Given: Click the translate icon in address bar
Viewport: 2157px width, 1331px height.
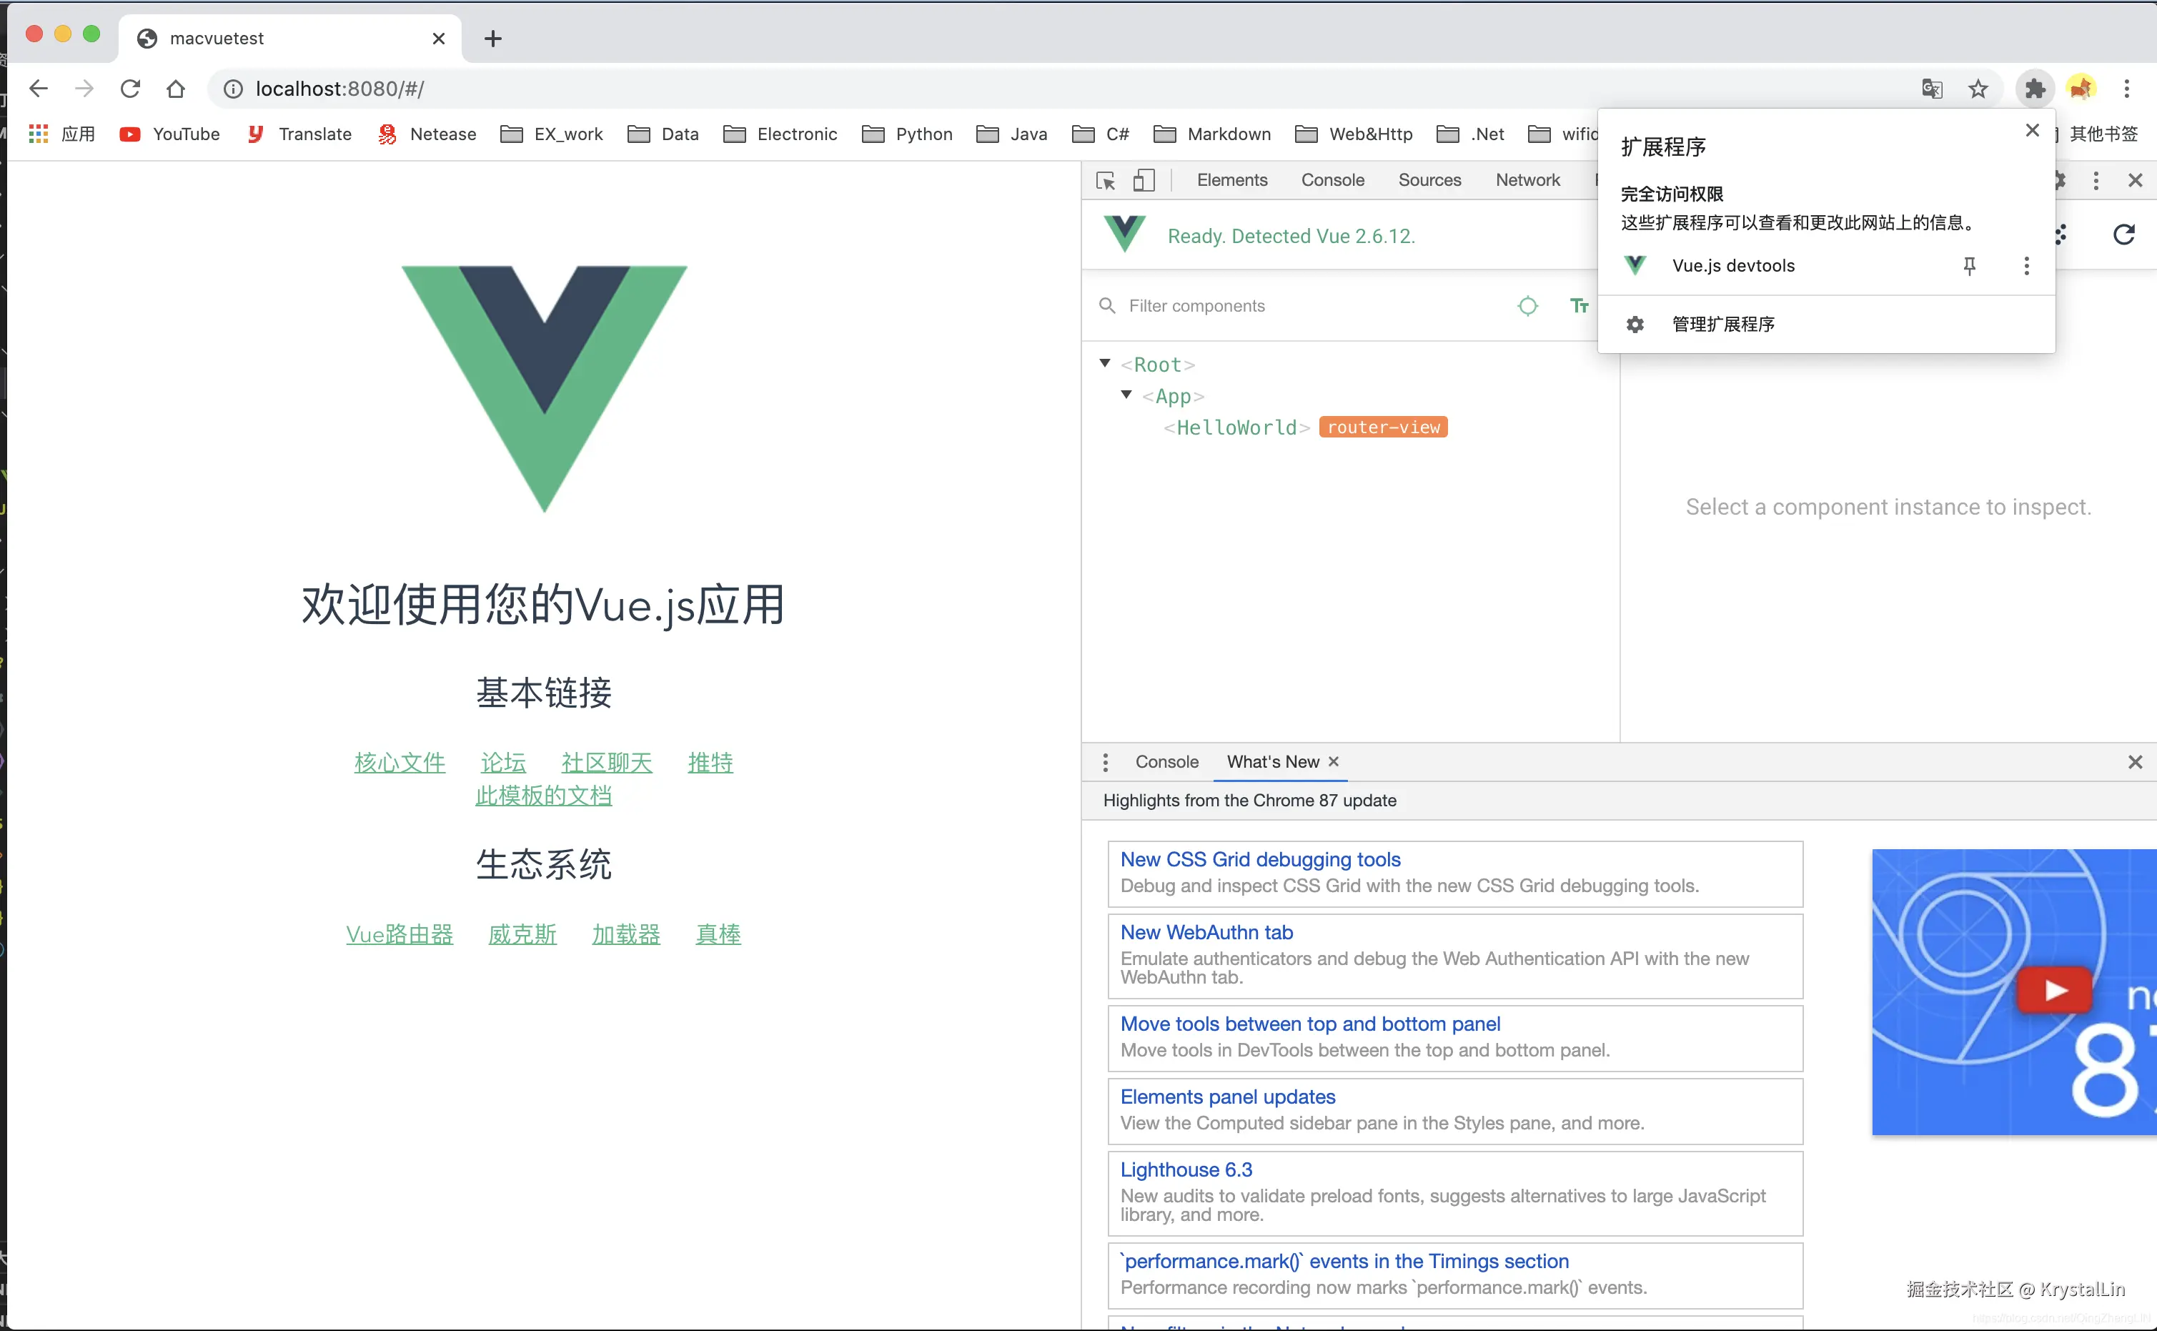Looking at the screenshot, I should tap(1932, 88).
